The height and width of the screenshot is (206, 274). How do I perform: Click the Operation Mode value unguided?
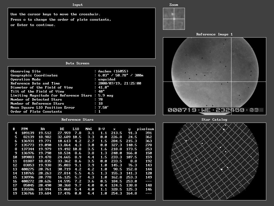(107, 79)
